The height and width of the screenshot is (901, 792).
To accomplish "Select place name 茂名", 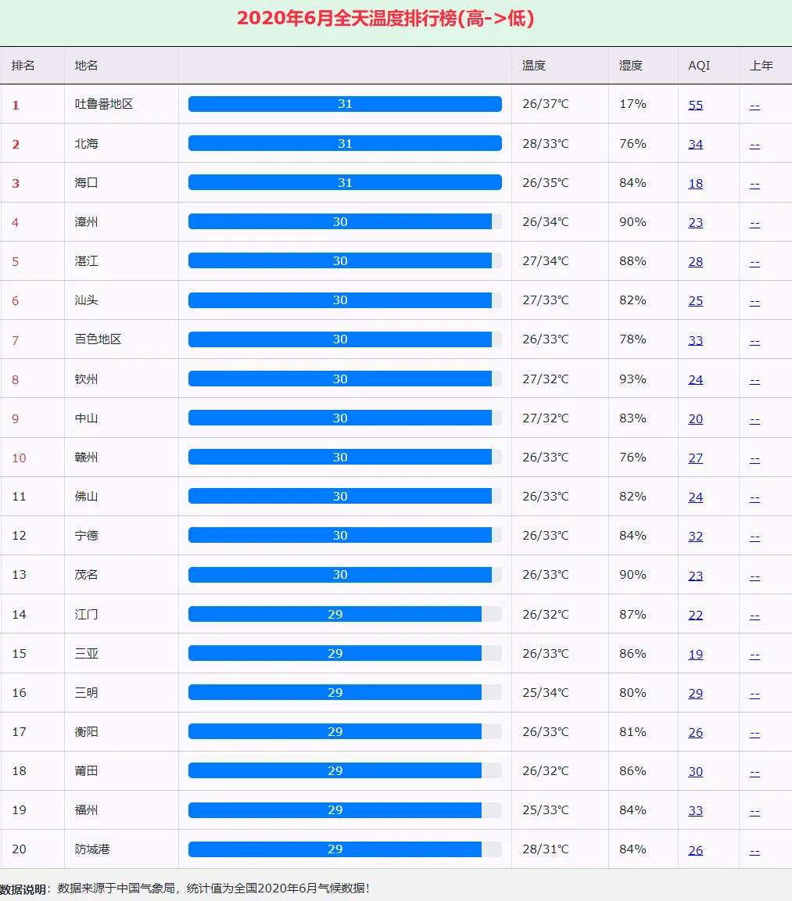I will point(86,574).
